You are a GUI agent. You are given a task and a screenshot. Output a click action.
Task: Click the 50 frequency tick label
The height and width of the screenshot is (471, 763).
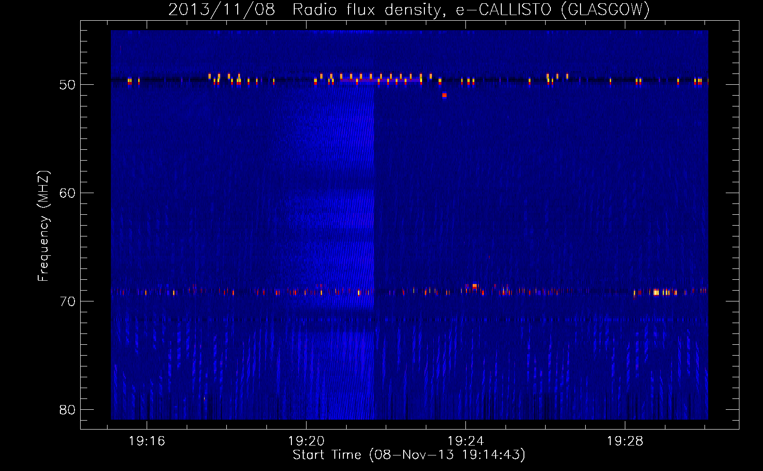67,85
